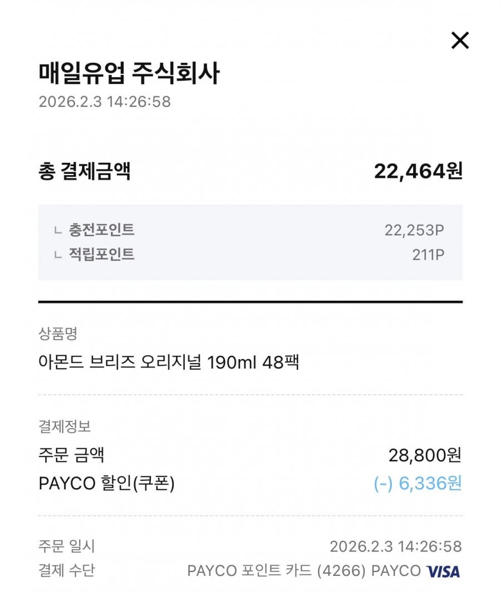
Task: Tap the 주문 금액 label
Action: click(72, 456)
